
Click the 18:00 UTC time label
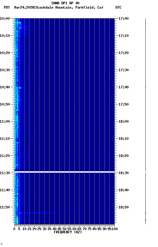(124, 121)
